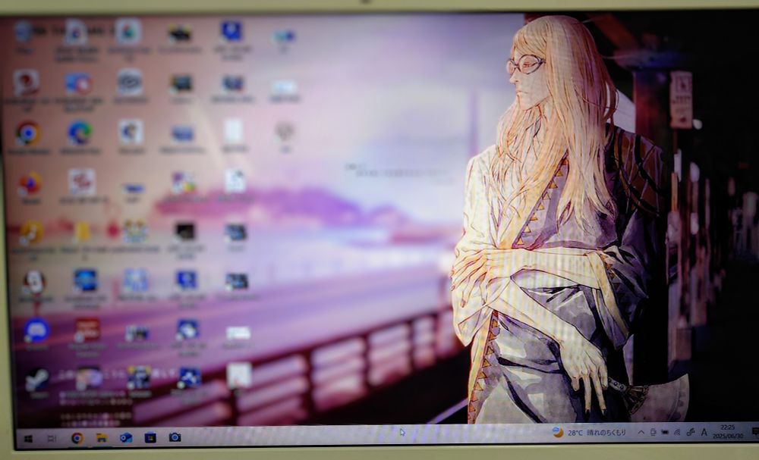Open the Camera app from the taskbar
759x460 pixels.
(x=175, y=437)
